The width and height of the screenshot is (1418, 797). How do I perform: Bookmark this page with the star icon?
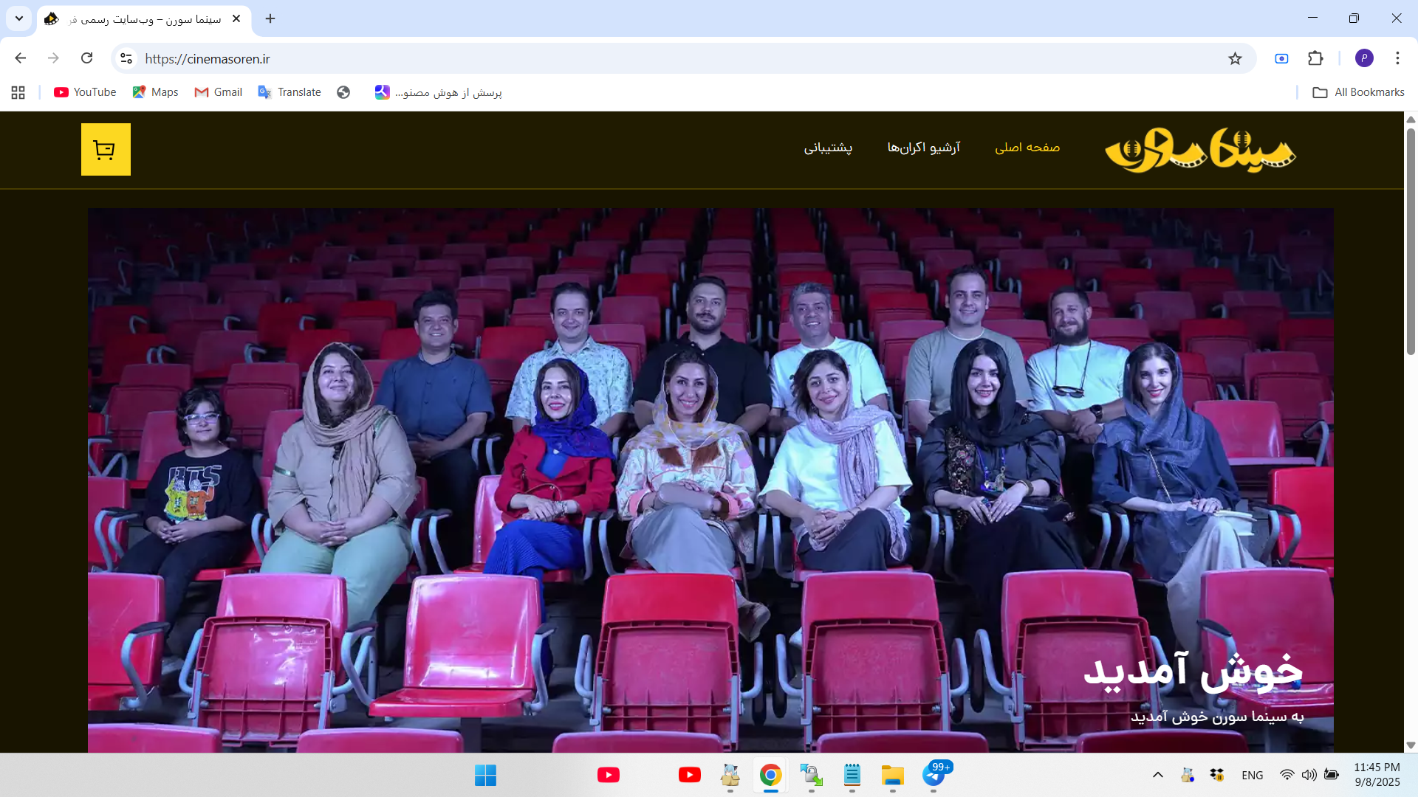tap(1235, 58)
